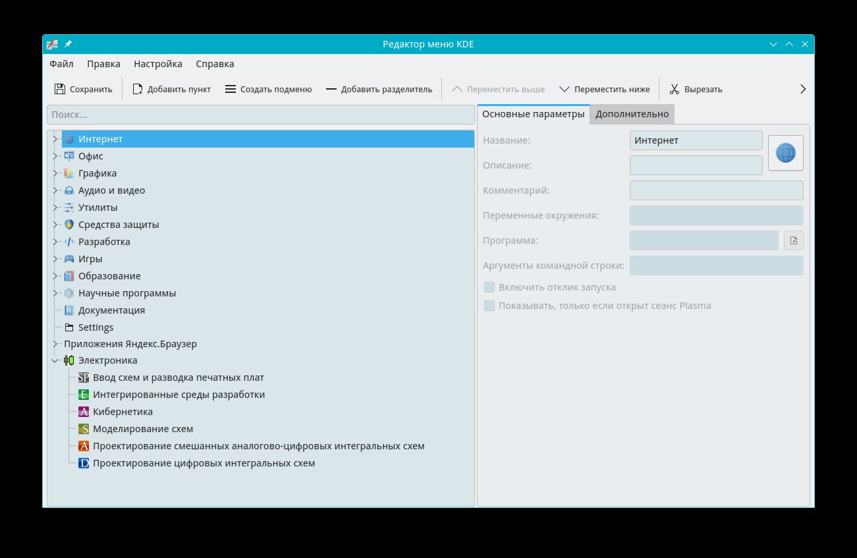This screenshot has width=857, height=558.
Task: Click the folder icon beside Settings
Action: (69, 327)
